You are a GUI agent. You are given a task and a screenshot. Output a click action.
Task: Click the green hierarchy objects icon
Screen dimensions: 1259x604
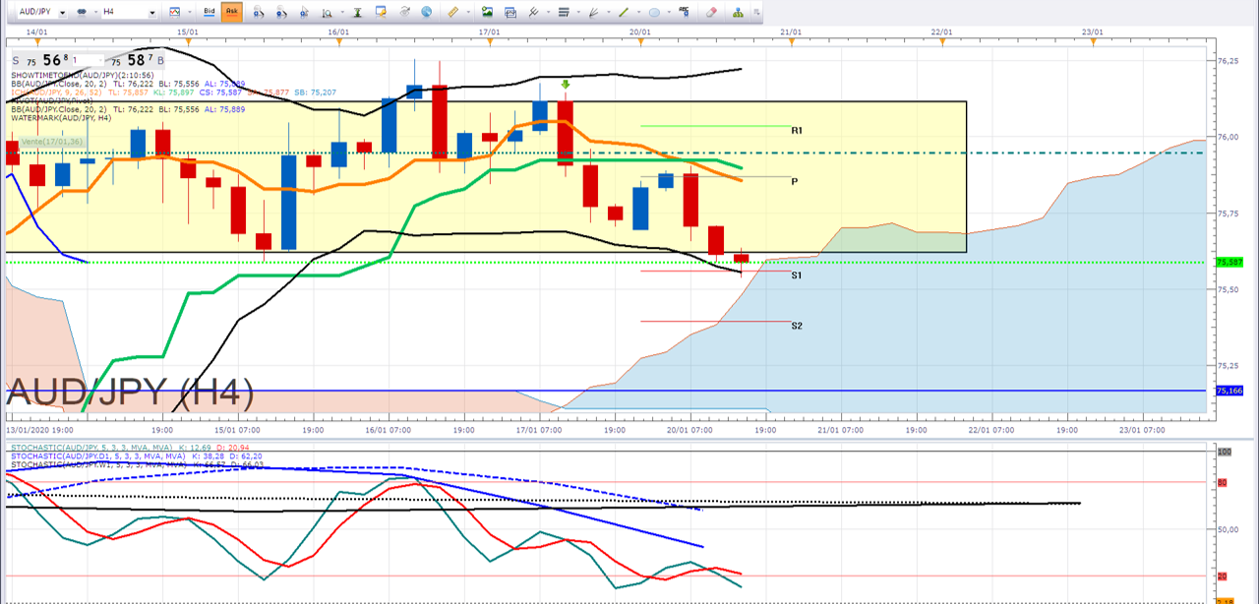click(737, 12)
